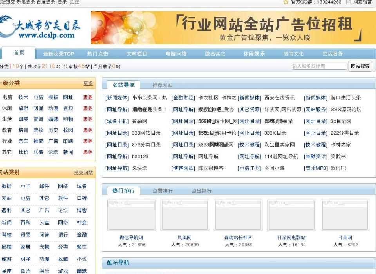Image resolution: width=376 pixels, height=274 pixels.
Task: Click the 网站搜索 button
Action: (x=360, y=66)
